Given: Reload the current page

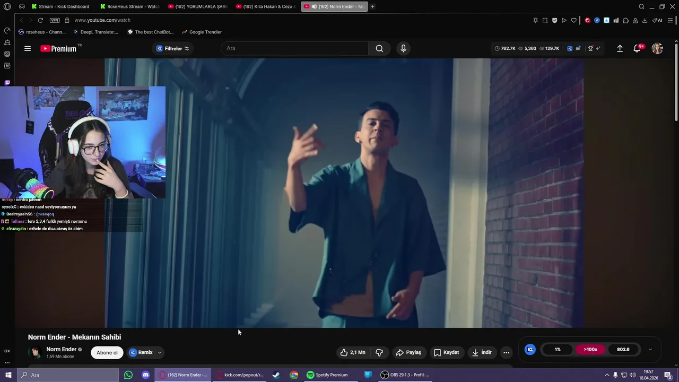Looking at the screenshot, I should pyautogui.click(x=40, y=20).
